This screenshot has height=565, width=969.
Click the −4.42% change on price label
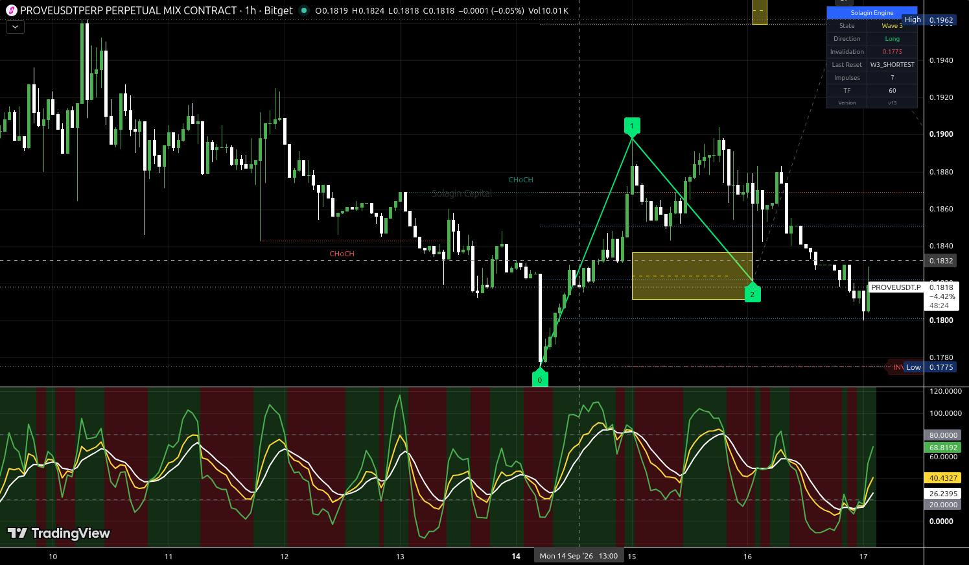pos(942,296)
